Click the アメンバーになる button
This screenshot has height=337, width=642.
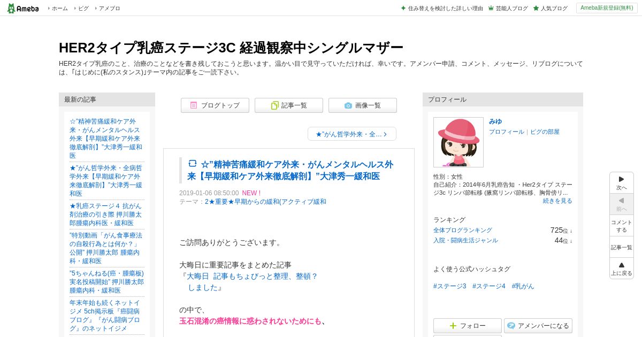tap(538, 326)
